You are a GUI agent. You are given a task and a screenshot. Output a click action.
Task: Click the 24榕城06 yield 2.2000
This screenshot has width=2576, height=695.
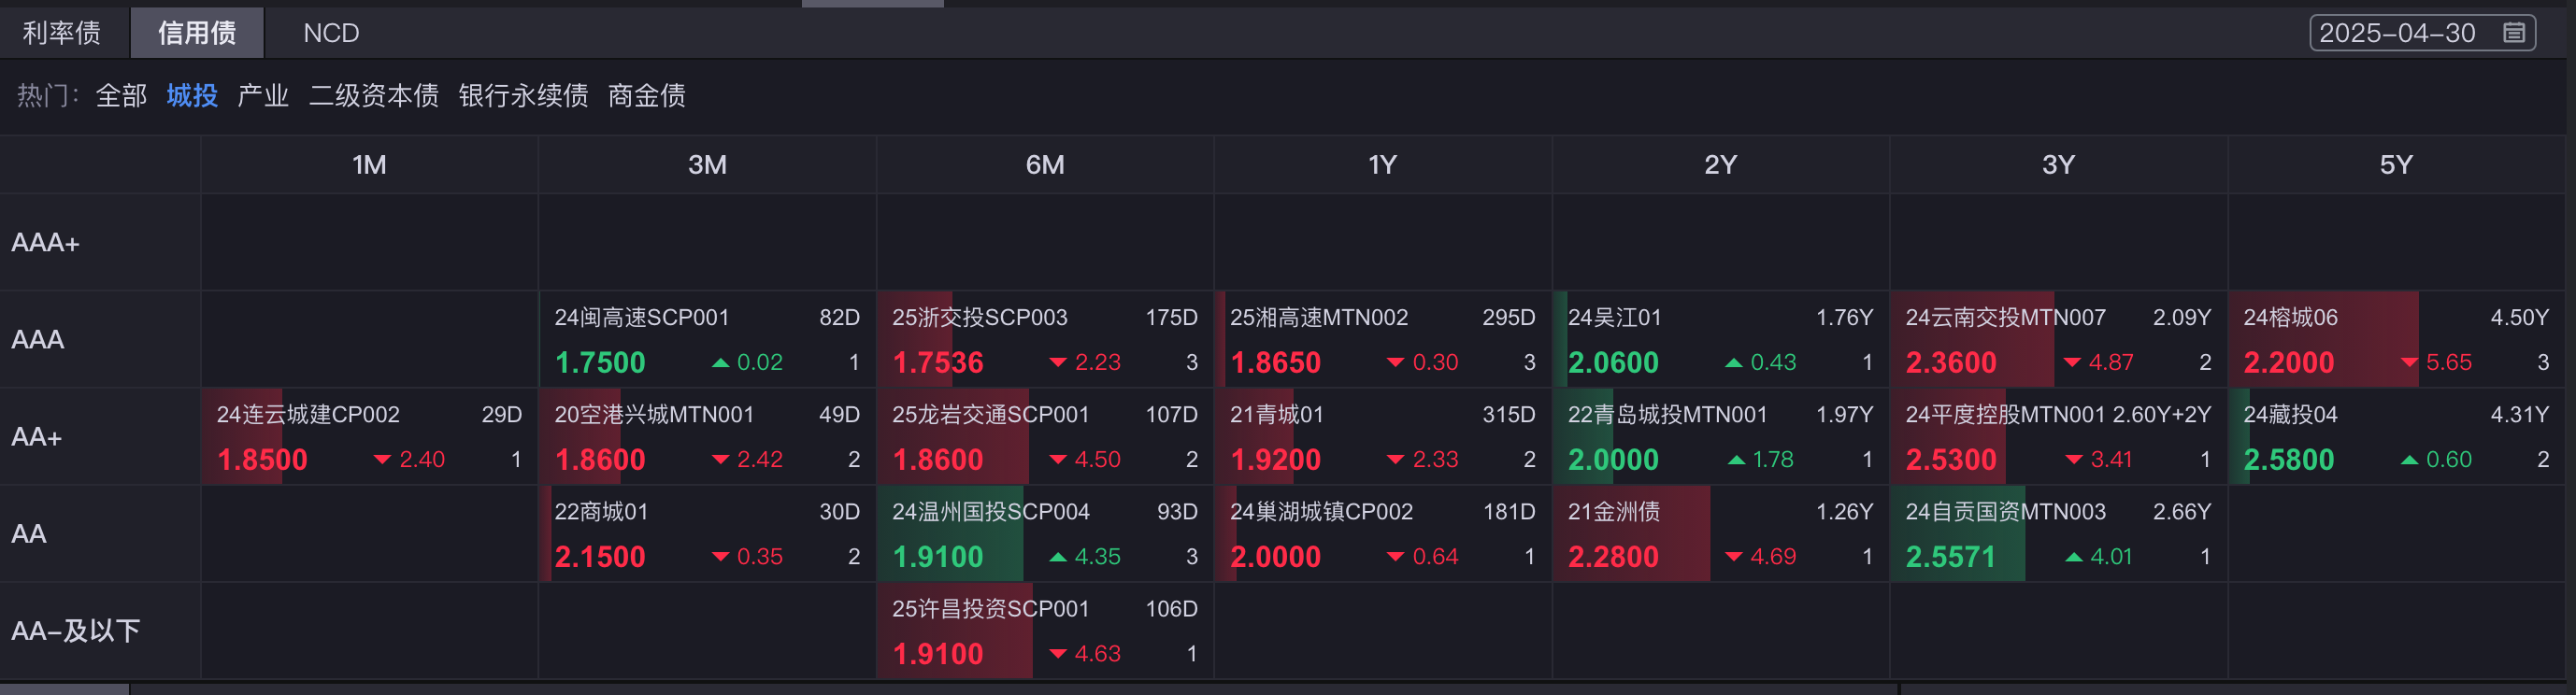click(x=2288, y=363)
